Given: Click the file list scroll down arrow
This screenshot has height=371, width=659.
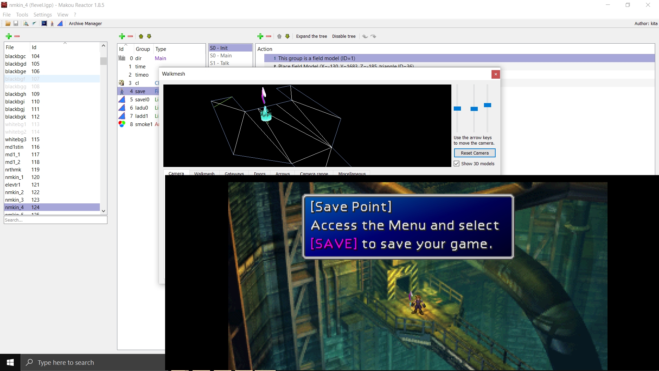Looking at the screenshot, I should pyautogui.click(x=103, y=211).
